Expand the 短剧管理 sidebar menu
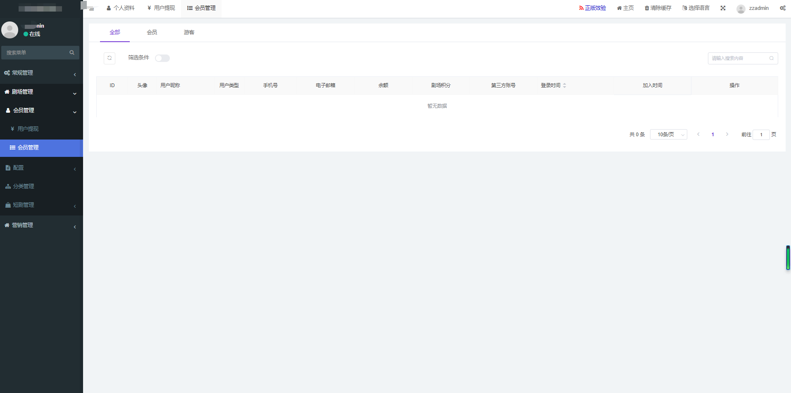This screenshot has width=791, height=393. (41, 205)
